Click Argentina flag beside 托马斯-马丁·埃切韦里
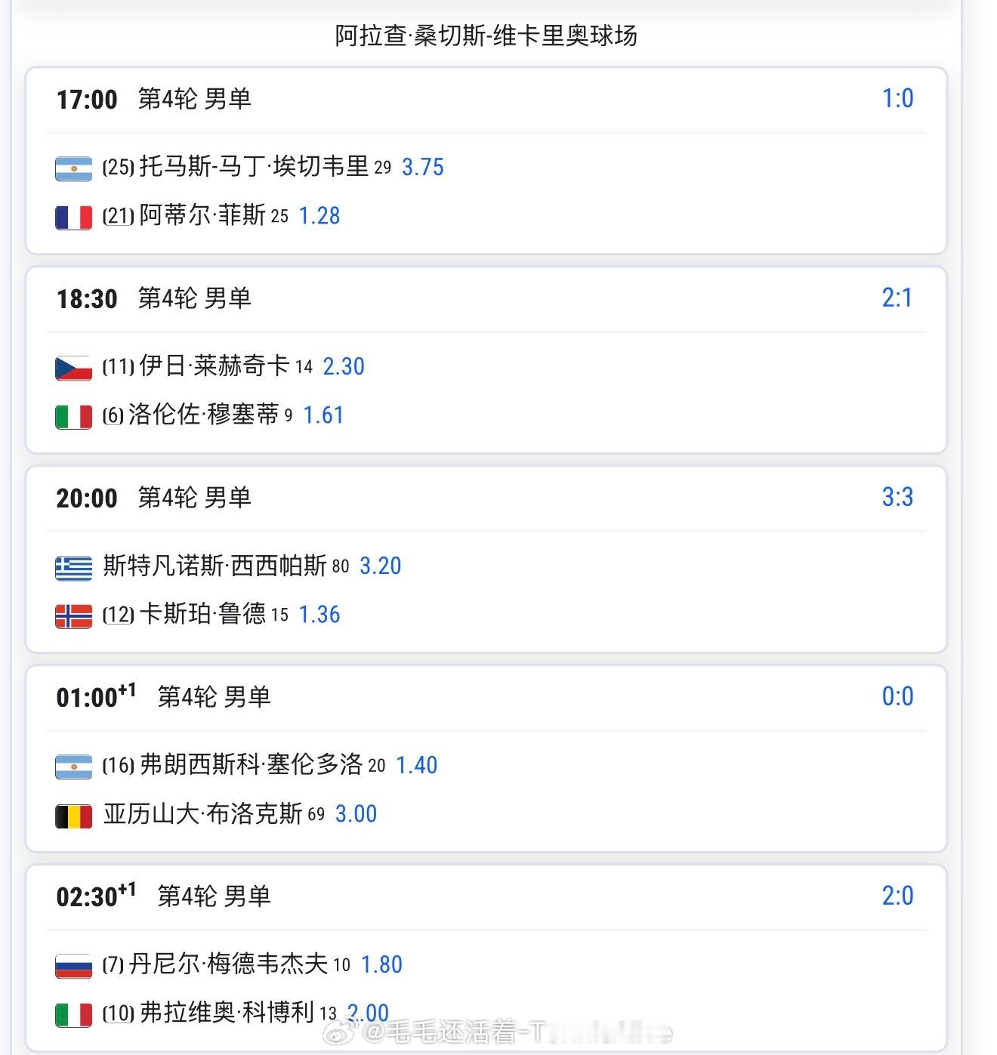Viewport: 997px width, 1055px height. 73,168
